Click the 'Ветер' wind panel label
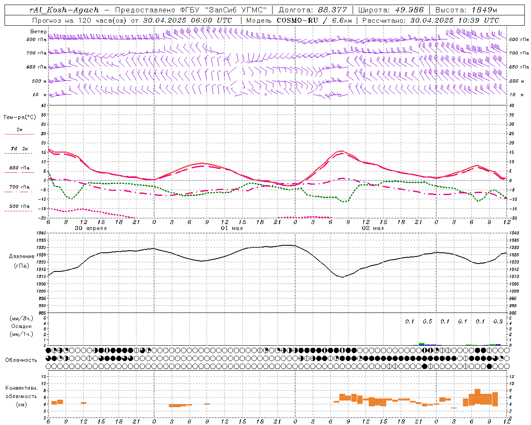Image resolution: width=531 pixels, height=425 pixels. [x=39, y=32]
